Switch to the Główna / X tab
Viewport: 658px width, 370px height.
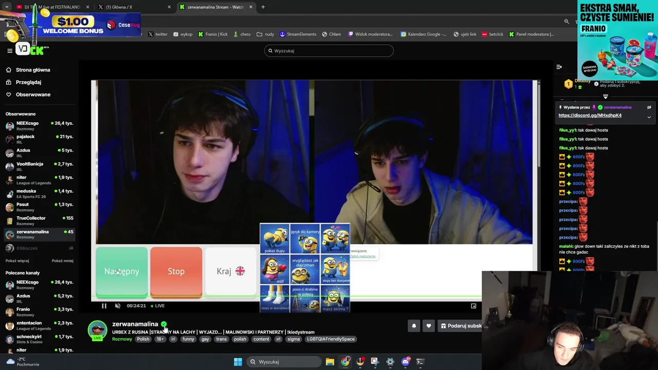[x=135, y=7]
